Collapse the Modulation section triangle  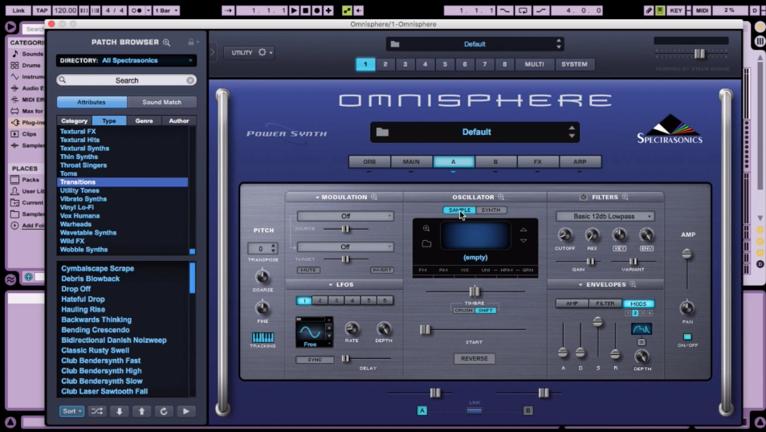coord(317,198)
